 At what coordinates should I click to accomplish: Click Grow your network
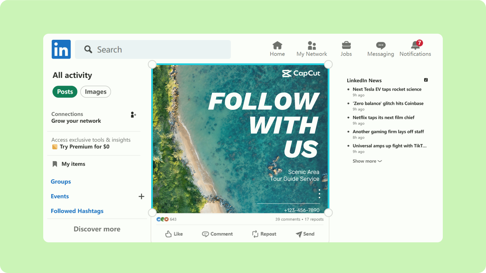coord(76,121)
